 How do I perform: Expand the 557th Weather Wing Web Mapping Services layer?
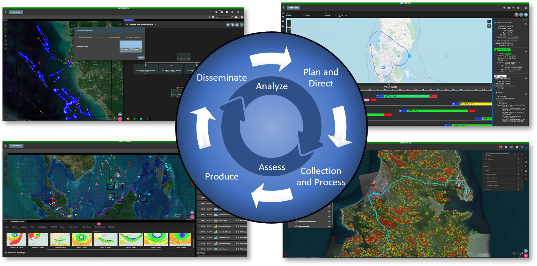484,154
